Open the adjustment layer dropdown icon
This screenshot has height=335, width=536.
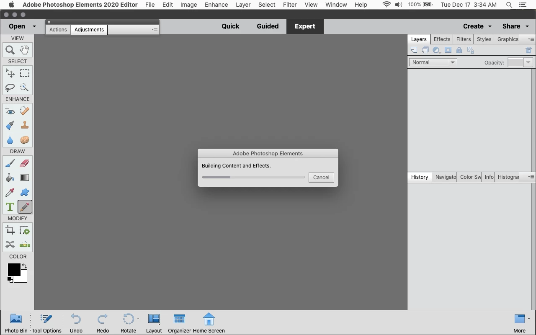pyautogui.click(x=437, y=50)
